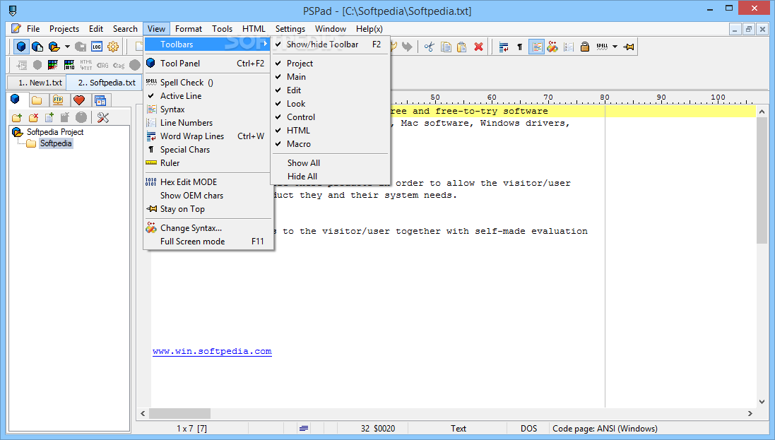Uncheck Macro toolbar in submenu
Image resolution: width=775 pixels, height=440 pixels.
click(x=330, y=144)
